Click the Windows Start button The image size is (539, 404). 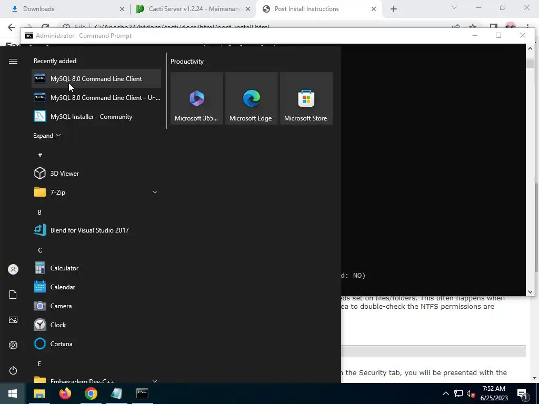[13, 393]
